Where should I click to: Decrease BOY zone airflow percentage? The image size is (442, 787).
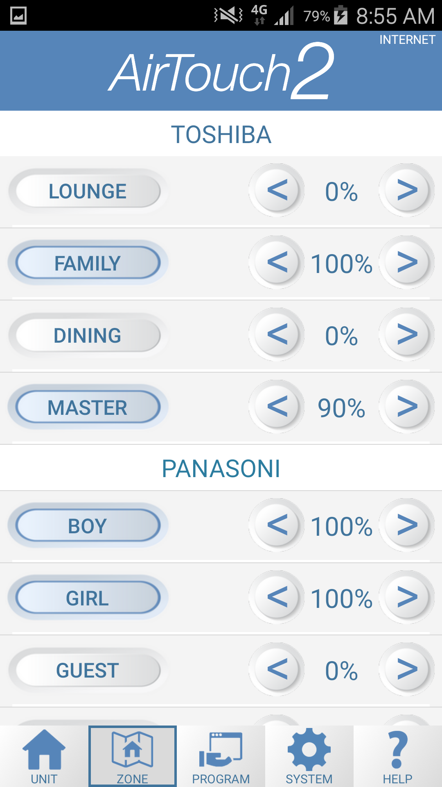coord(277,525)
